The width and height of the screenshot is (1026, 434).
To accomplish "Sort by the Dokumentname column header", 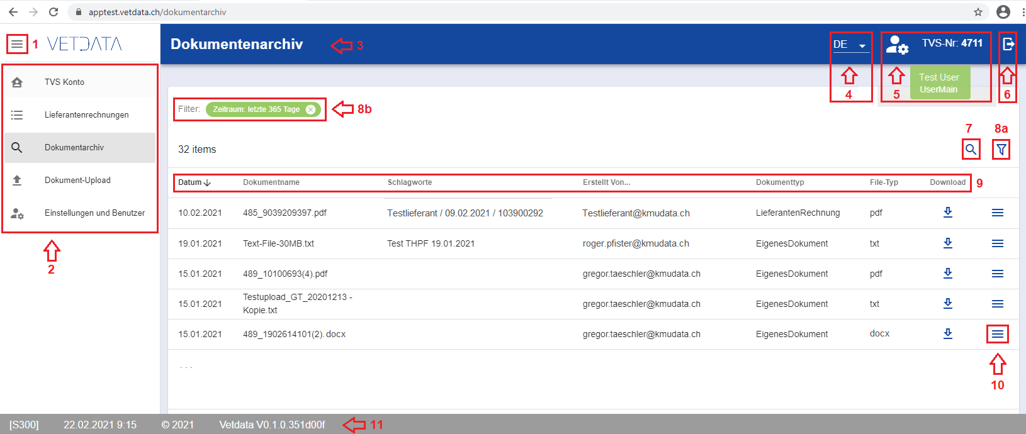I will 271,182.
